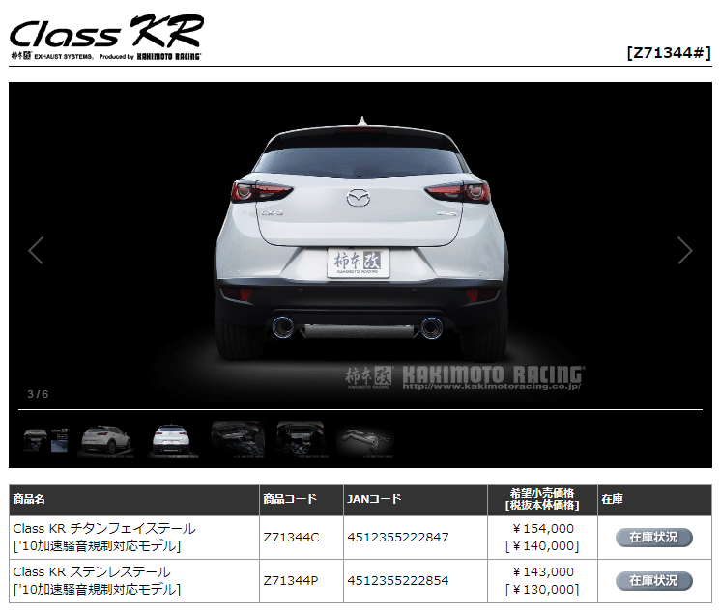Click the previous slide arrow on the carousel
The image size is (720, 610).
click(x=36, y=250)
